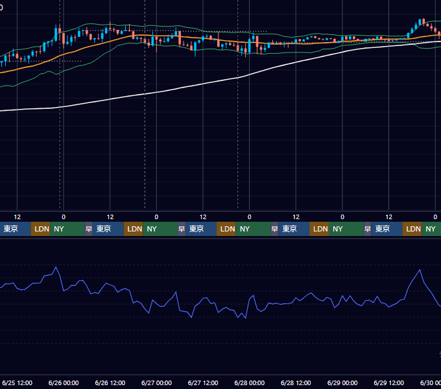The image size is (441, 389).
Task: Click the LDN session block on 6/25
Action: click(40, 229)
